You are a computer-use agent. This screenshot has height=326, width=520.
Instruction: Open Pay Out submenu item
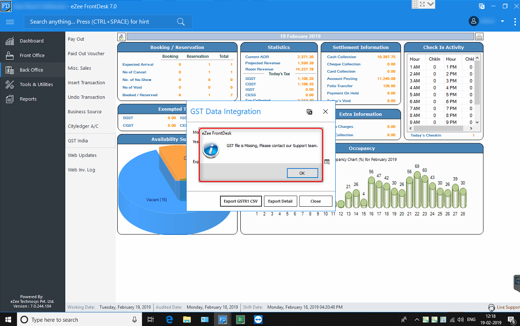point(76,39)
